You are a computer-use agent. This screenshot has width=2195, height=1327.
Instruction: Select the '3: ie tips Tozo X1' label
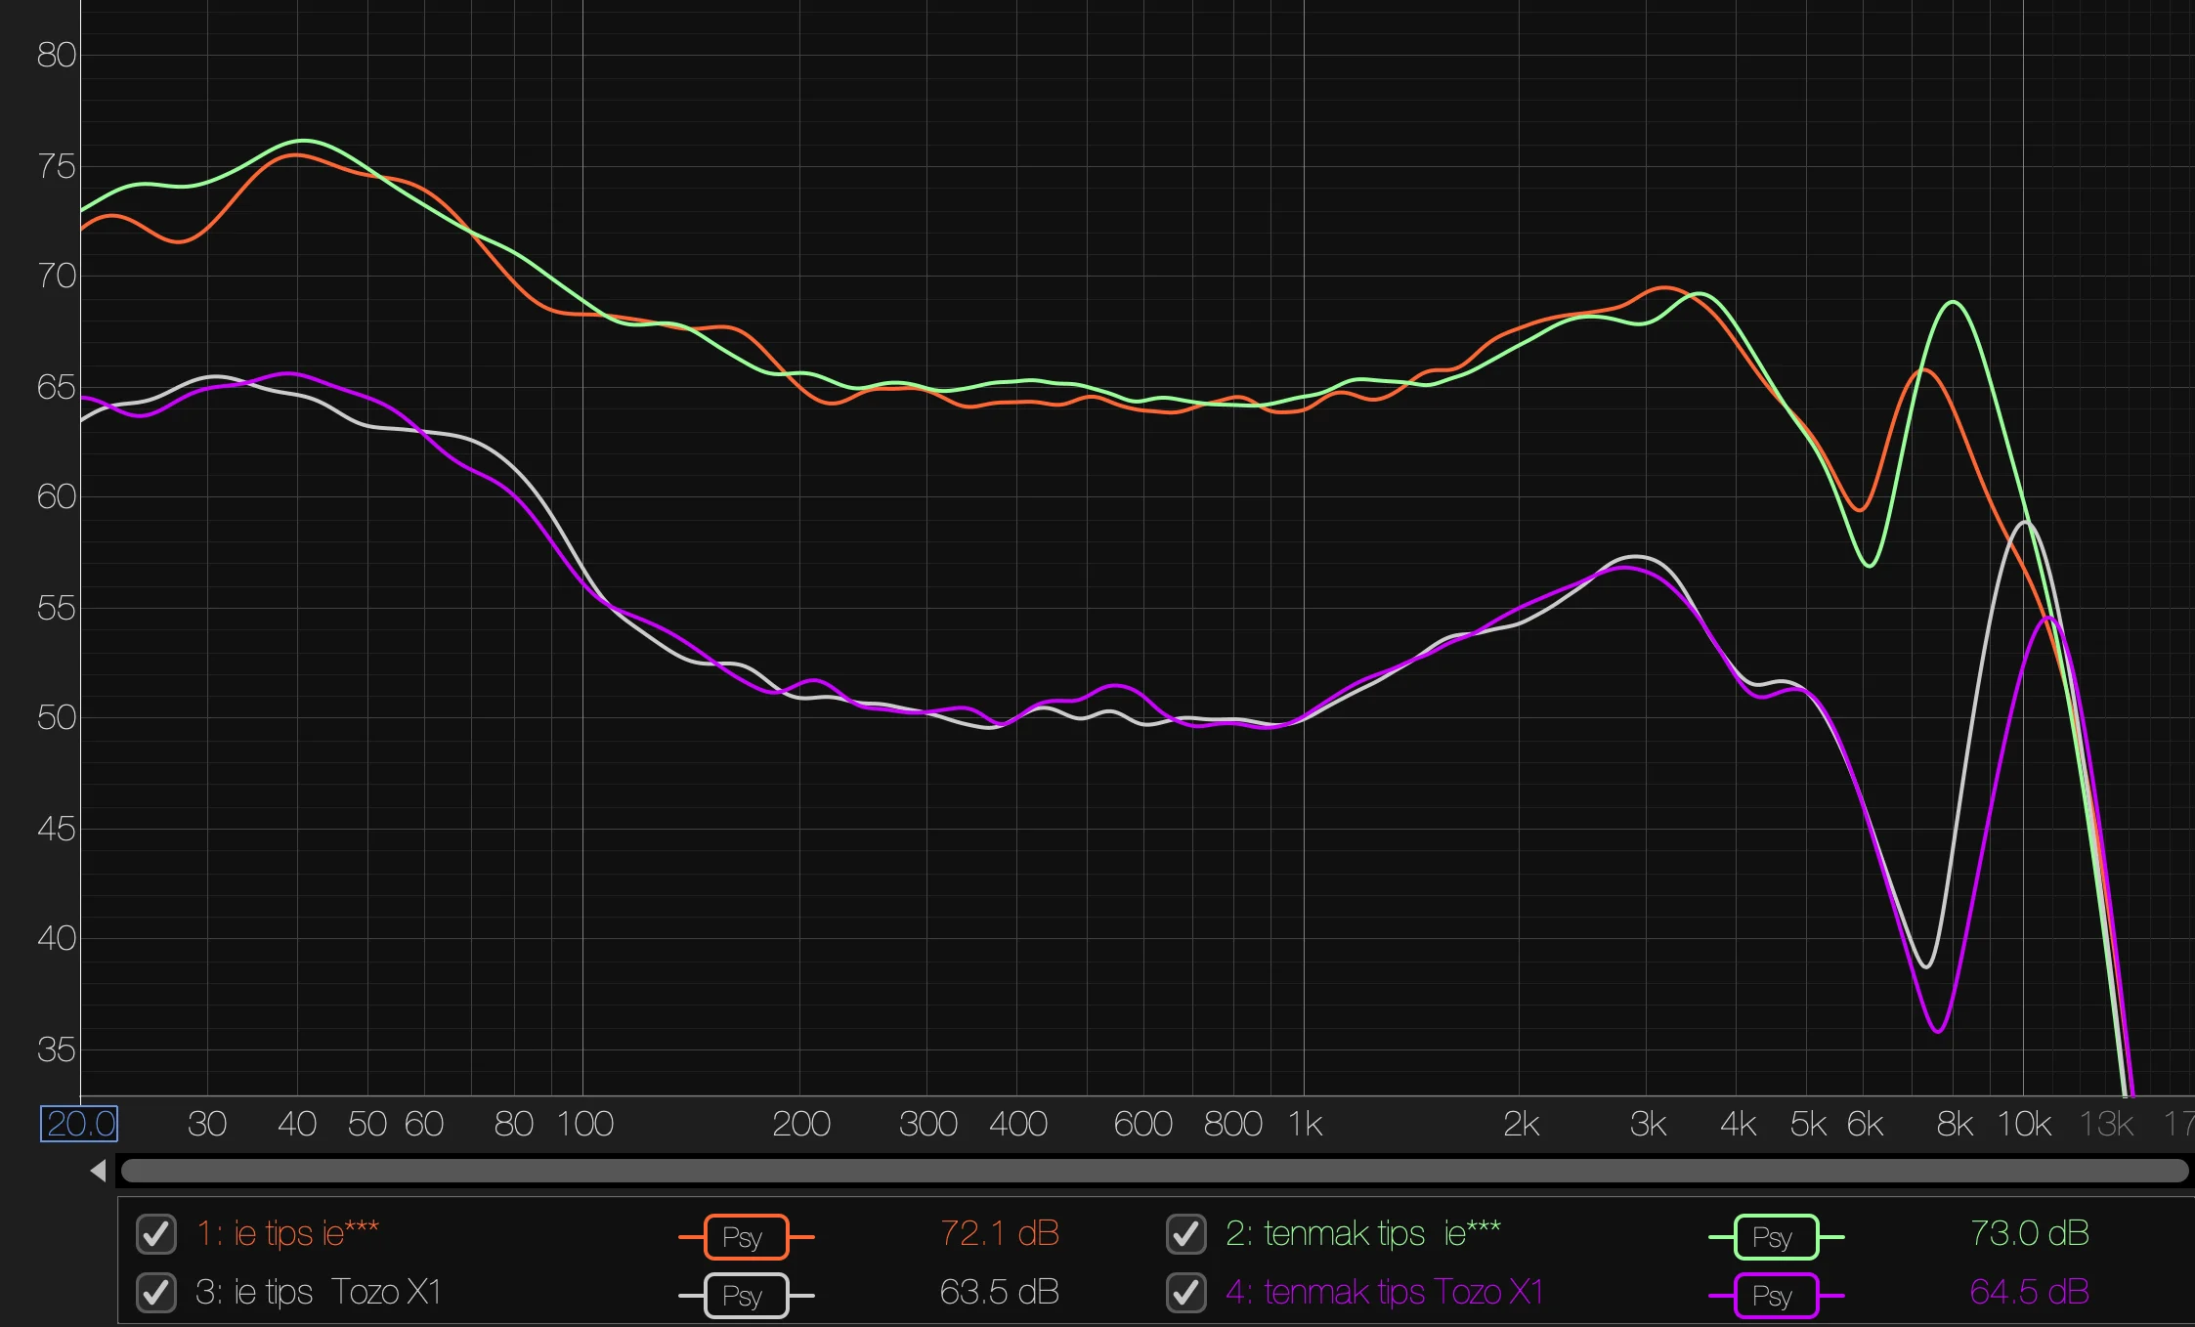[x=318, y=1292]
